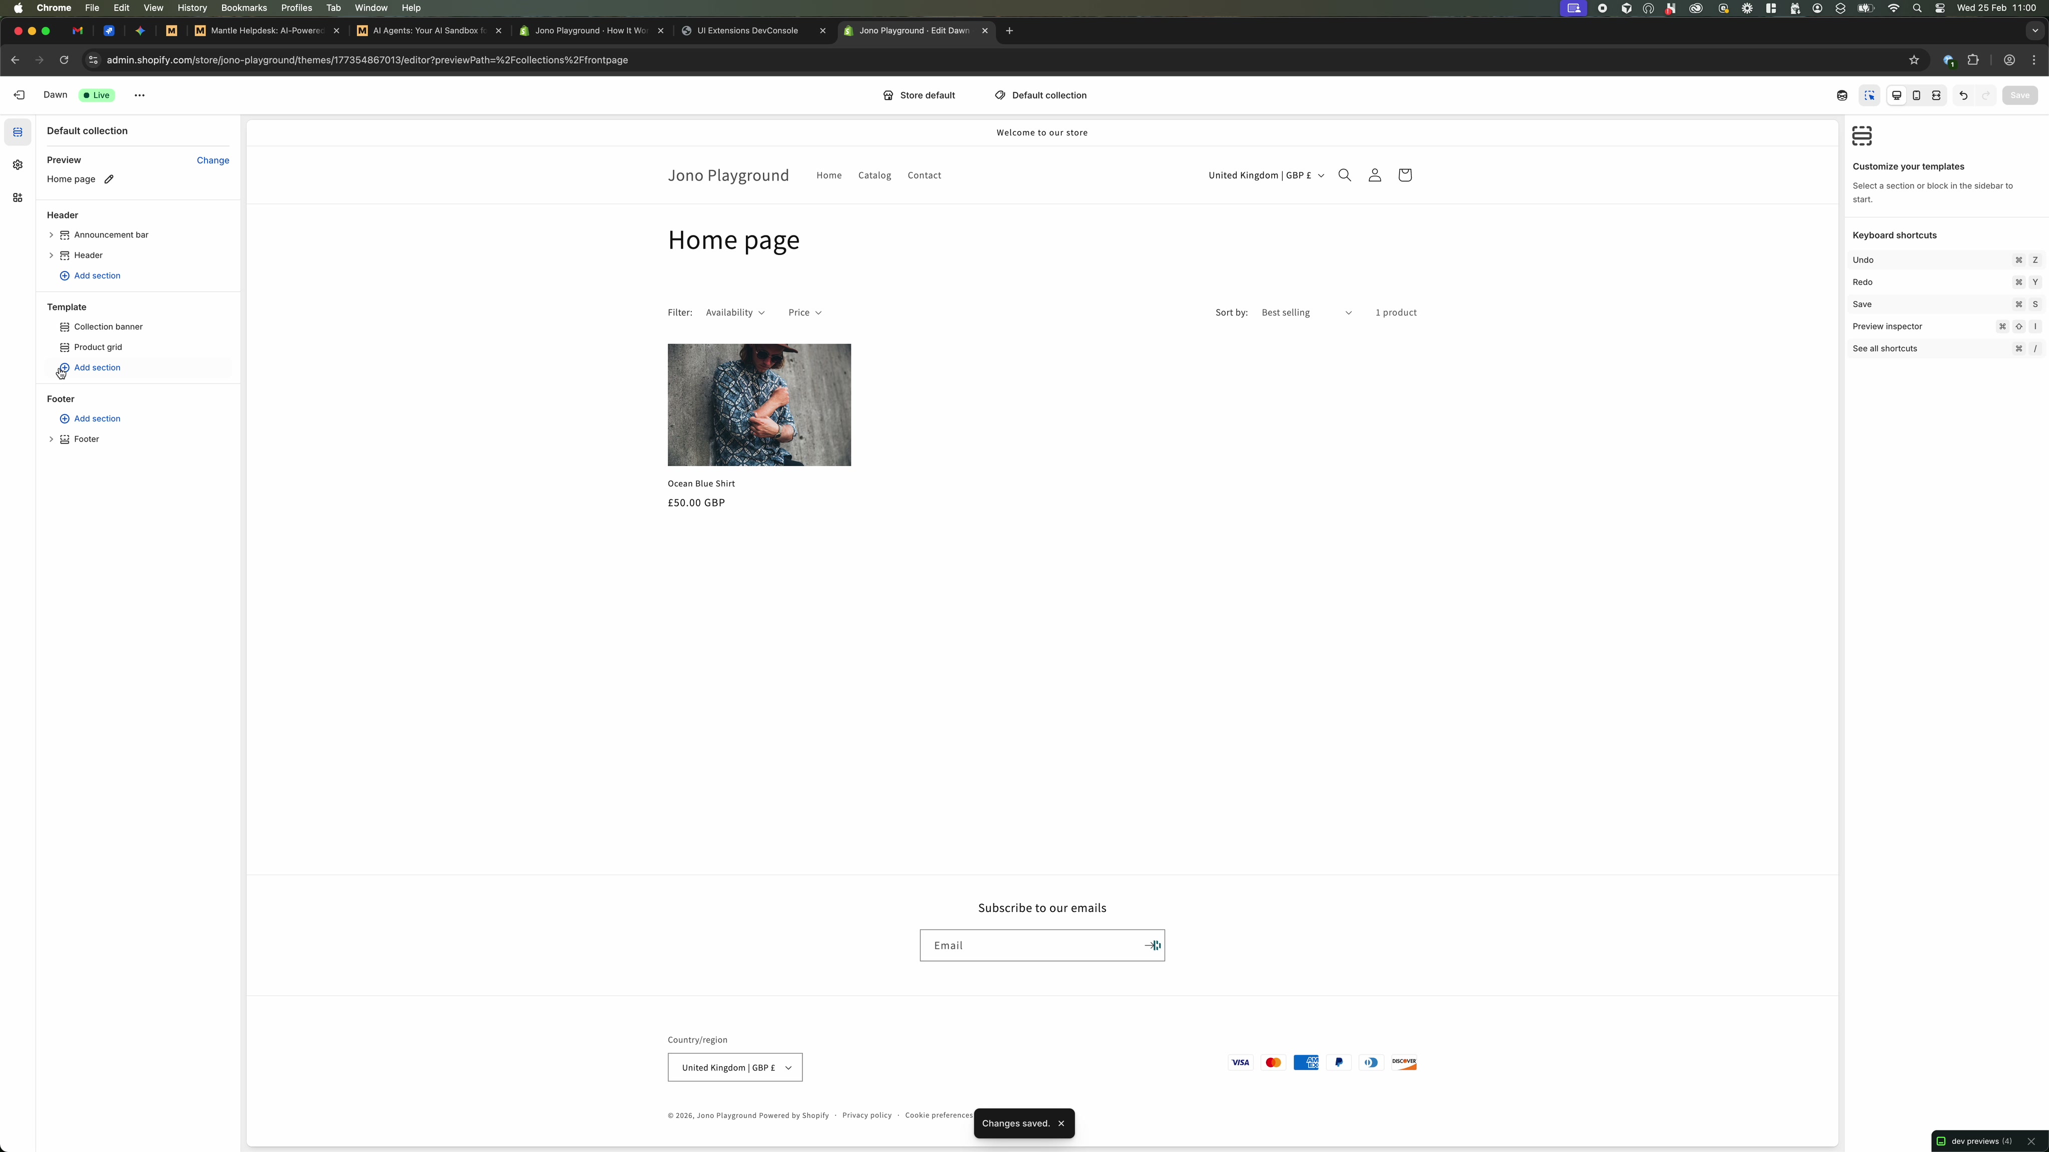This screenshot has height=1152, width=2049.
Task: Open the Availability filter dropdown
Action: point(734,312)
